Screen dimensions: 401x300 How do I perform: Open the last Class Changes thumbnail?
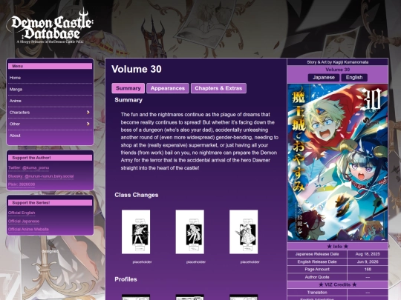[244, 232]
